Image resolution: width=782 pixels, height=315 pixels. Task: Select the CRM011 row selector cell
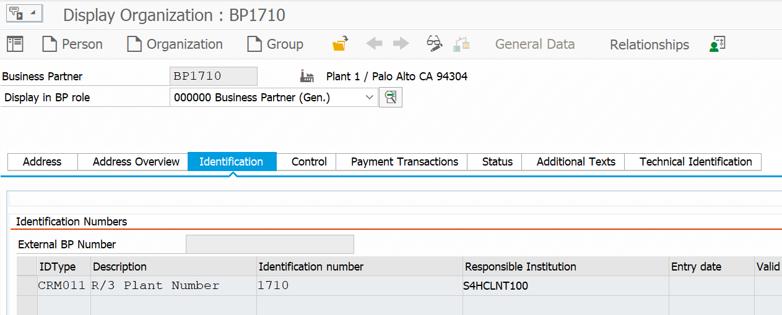click(27, 285)
